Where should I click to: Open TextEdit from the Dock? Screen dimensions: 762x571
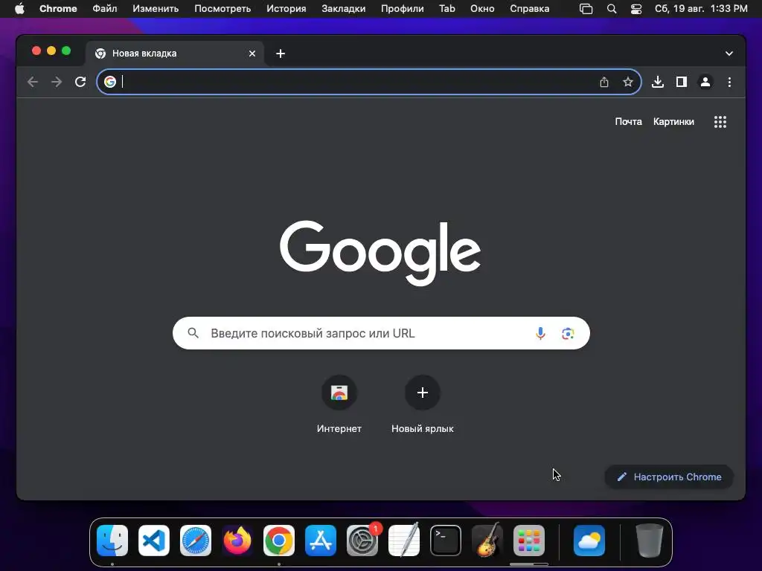(x=404, y=541)
